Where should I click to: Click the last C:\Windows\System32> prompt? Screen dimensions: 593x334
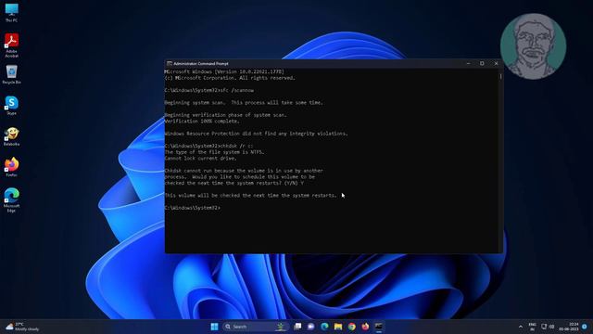pyautogui.click(x=192, y=208)
